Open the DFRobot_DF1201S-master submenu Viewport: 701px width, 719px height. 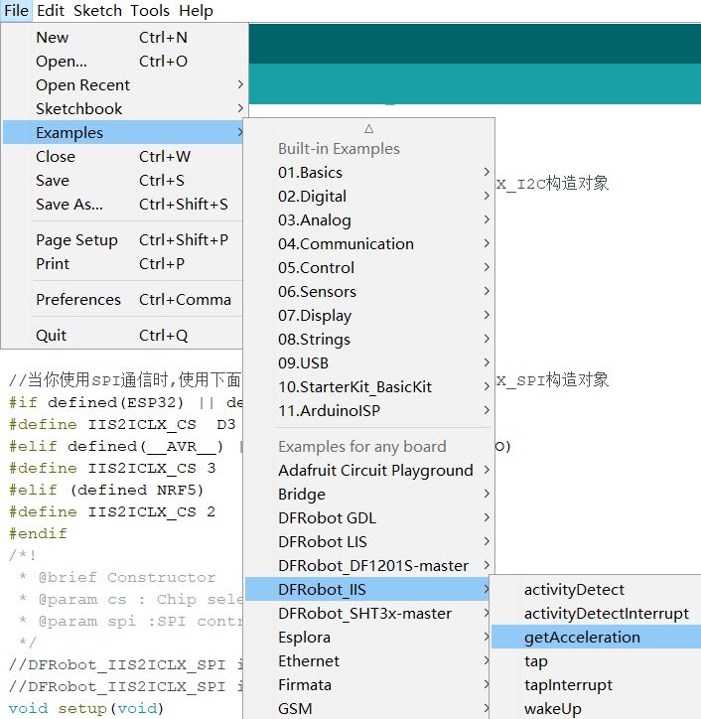pos(369,566)
